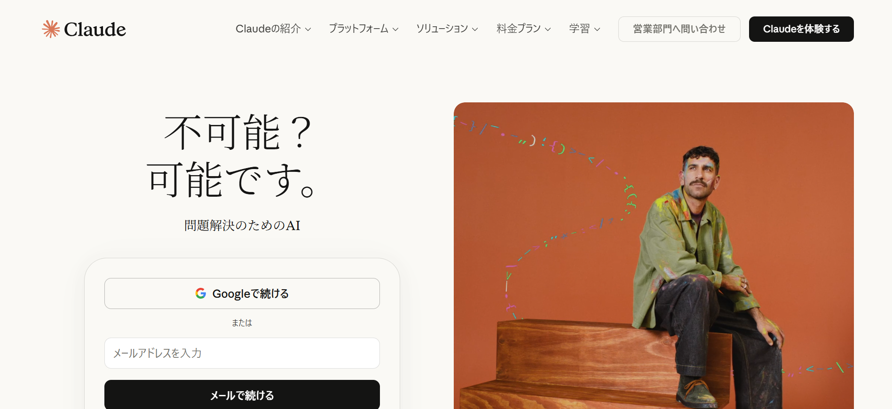
Task: Click the Claude wordmark in header
Action: 95,29
